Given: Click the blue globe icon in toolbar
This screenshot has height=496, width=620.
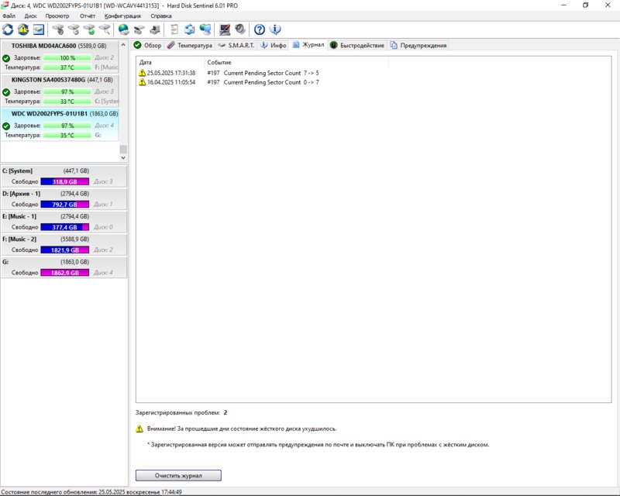Looking at the screenshot, I should click(x=123, y=29).
